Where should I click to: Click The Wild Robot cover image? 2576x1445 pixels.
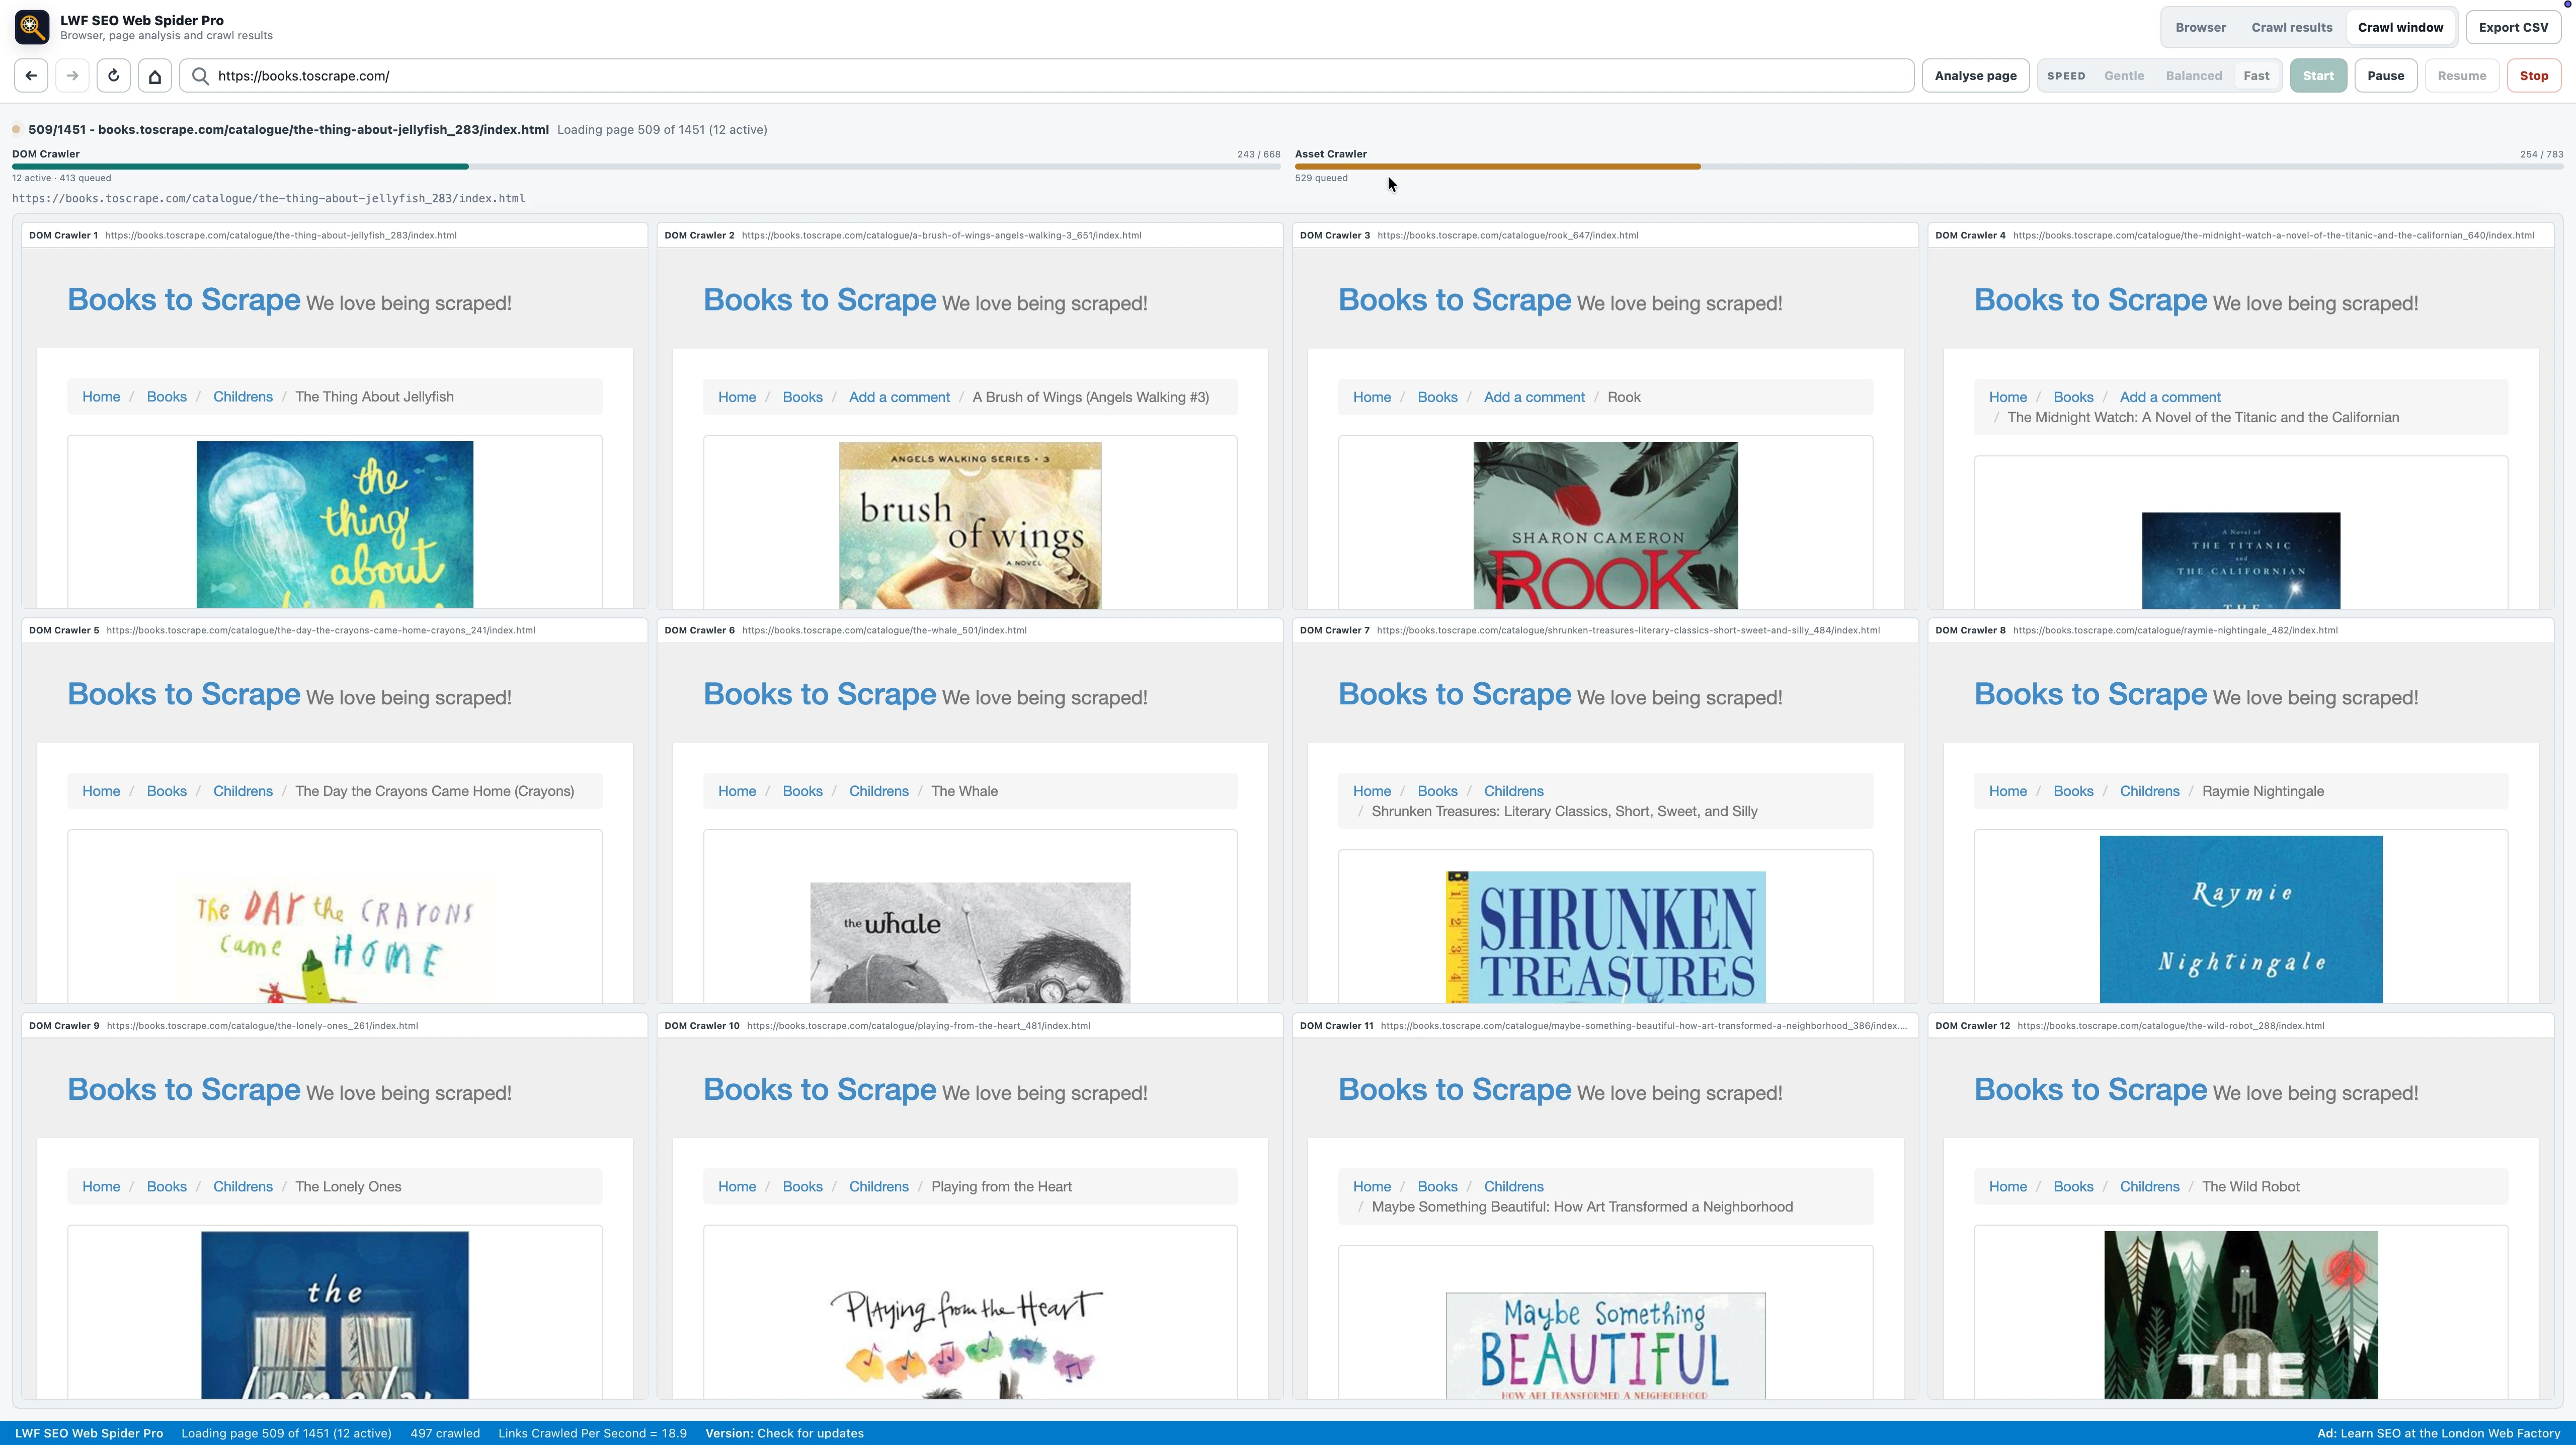click(x=2240, y=1314)
